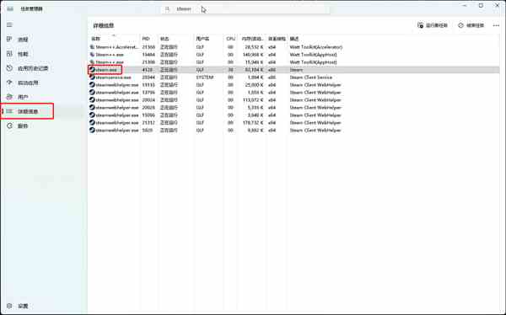Select the Steam++.exe row with 15,348 K memory
Screen dimensions: 506x315
[x=293, y=62]
